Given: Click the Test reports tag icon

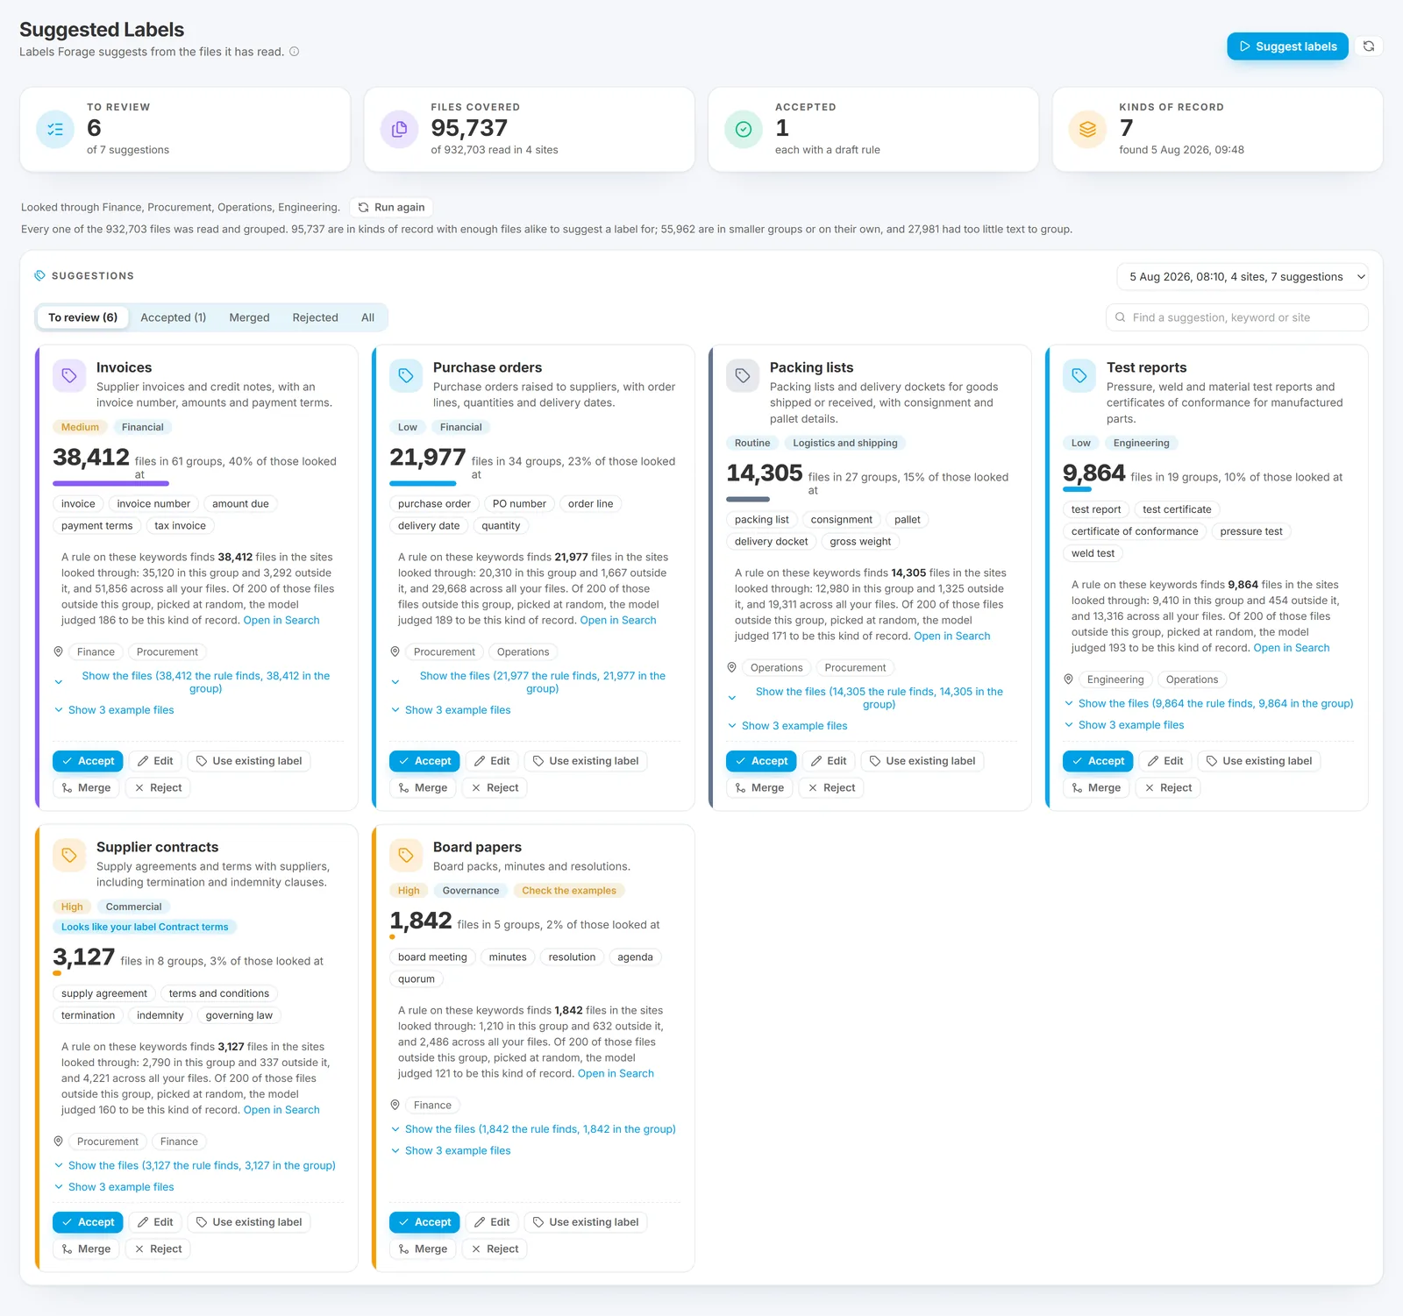Looking at the screenshot, I should [x=1079, y=376].
